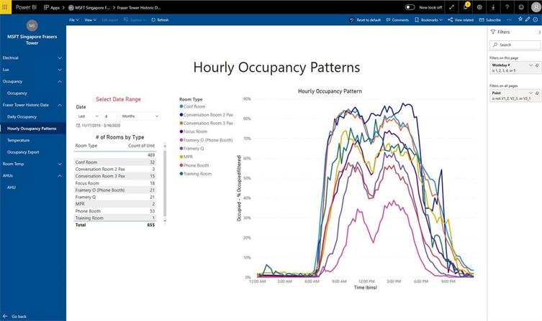Click the notifications bell icon
542x321 pixels.
click(x=466, y=6)
